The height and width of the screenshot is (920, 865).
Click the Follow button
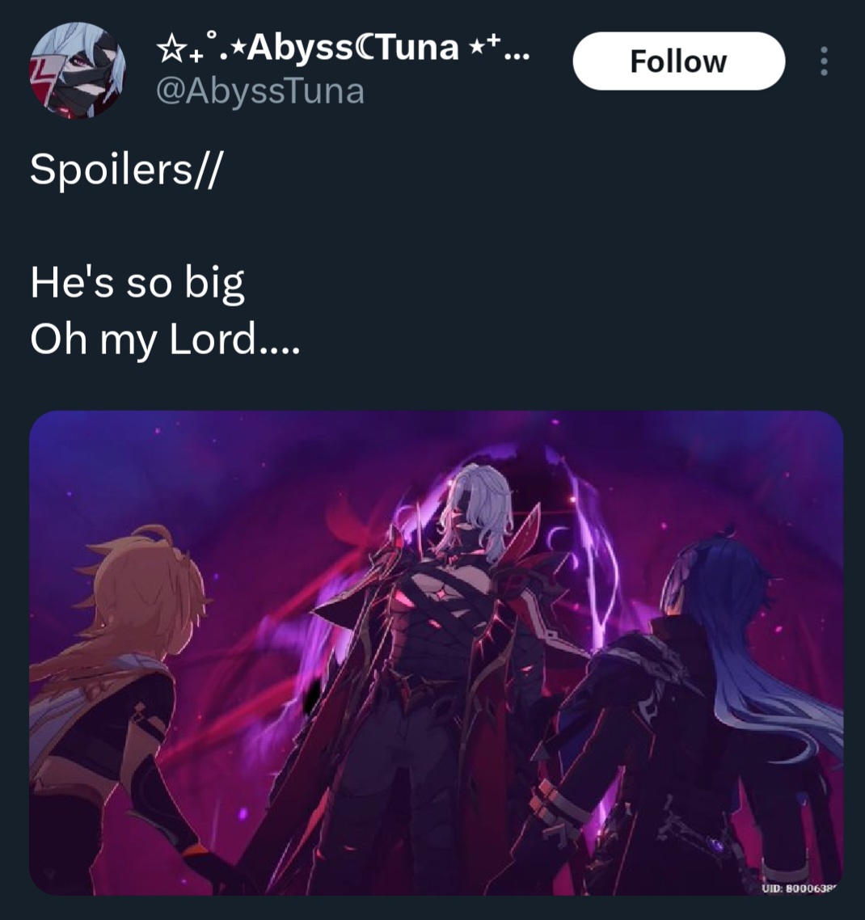coord(678,61)
